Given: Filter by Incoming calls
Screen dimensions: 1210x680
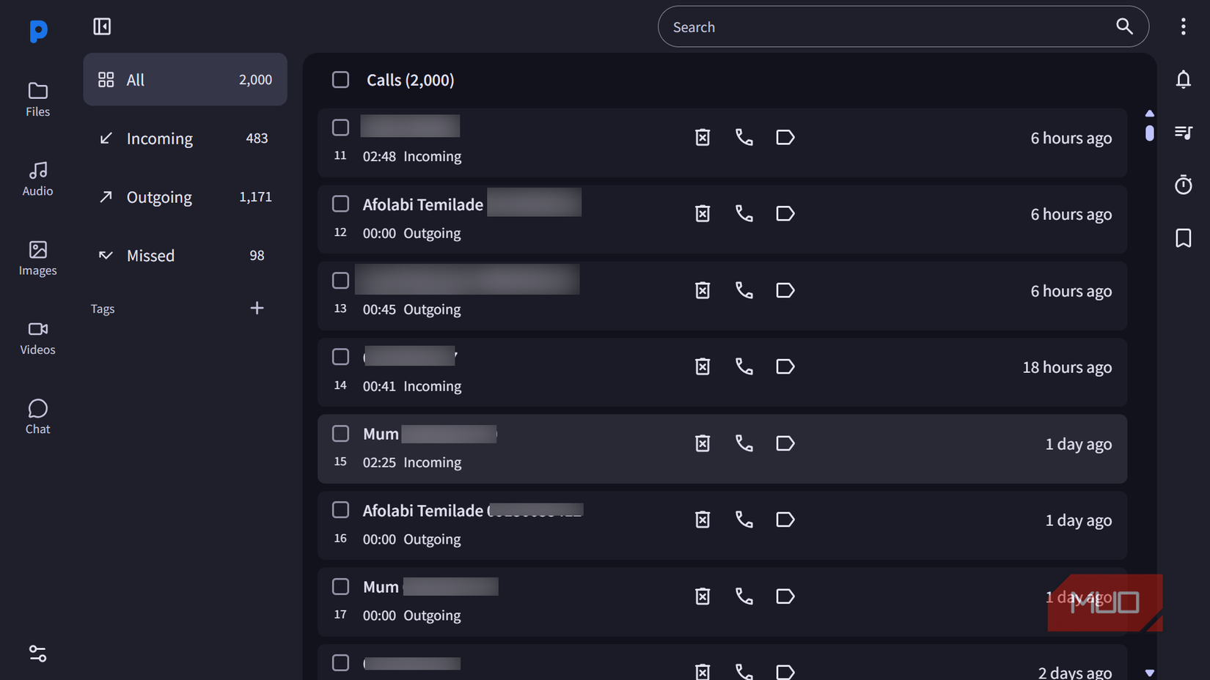Looking at the screenshot, I should coord(185,138).
